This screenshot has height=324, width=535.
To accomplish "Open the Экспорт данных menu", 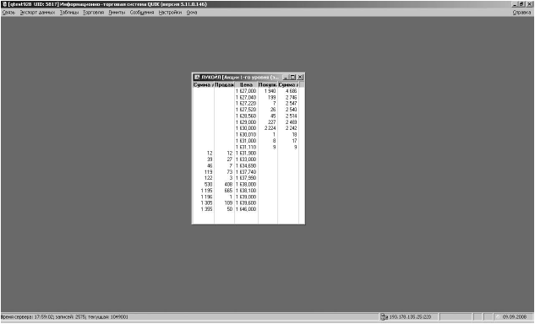I will 37,13.
